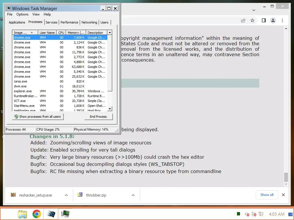This screenshot has width=294, height=220.
Task: Click the Chrome page scrollbar thumb
Action: pos(286,177)
